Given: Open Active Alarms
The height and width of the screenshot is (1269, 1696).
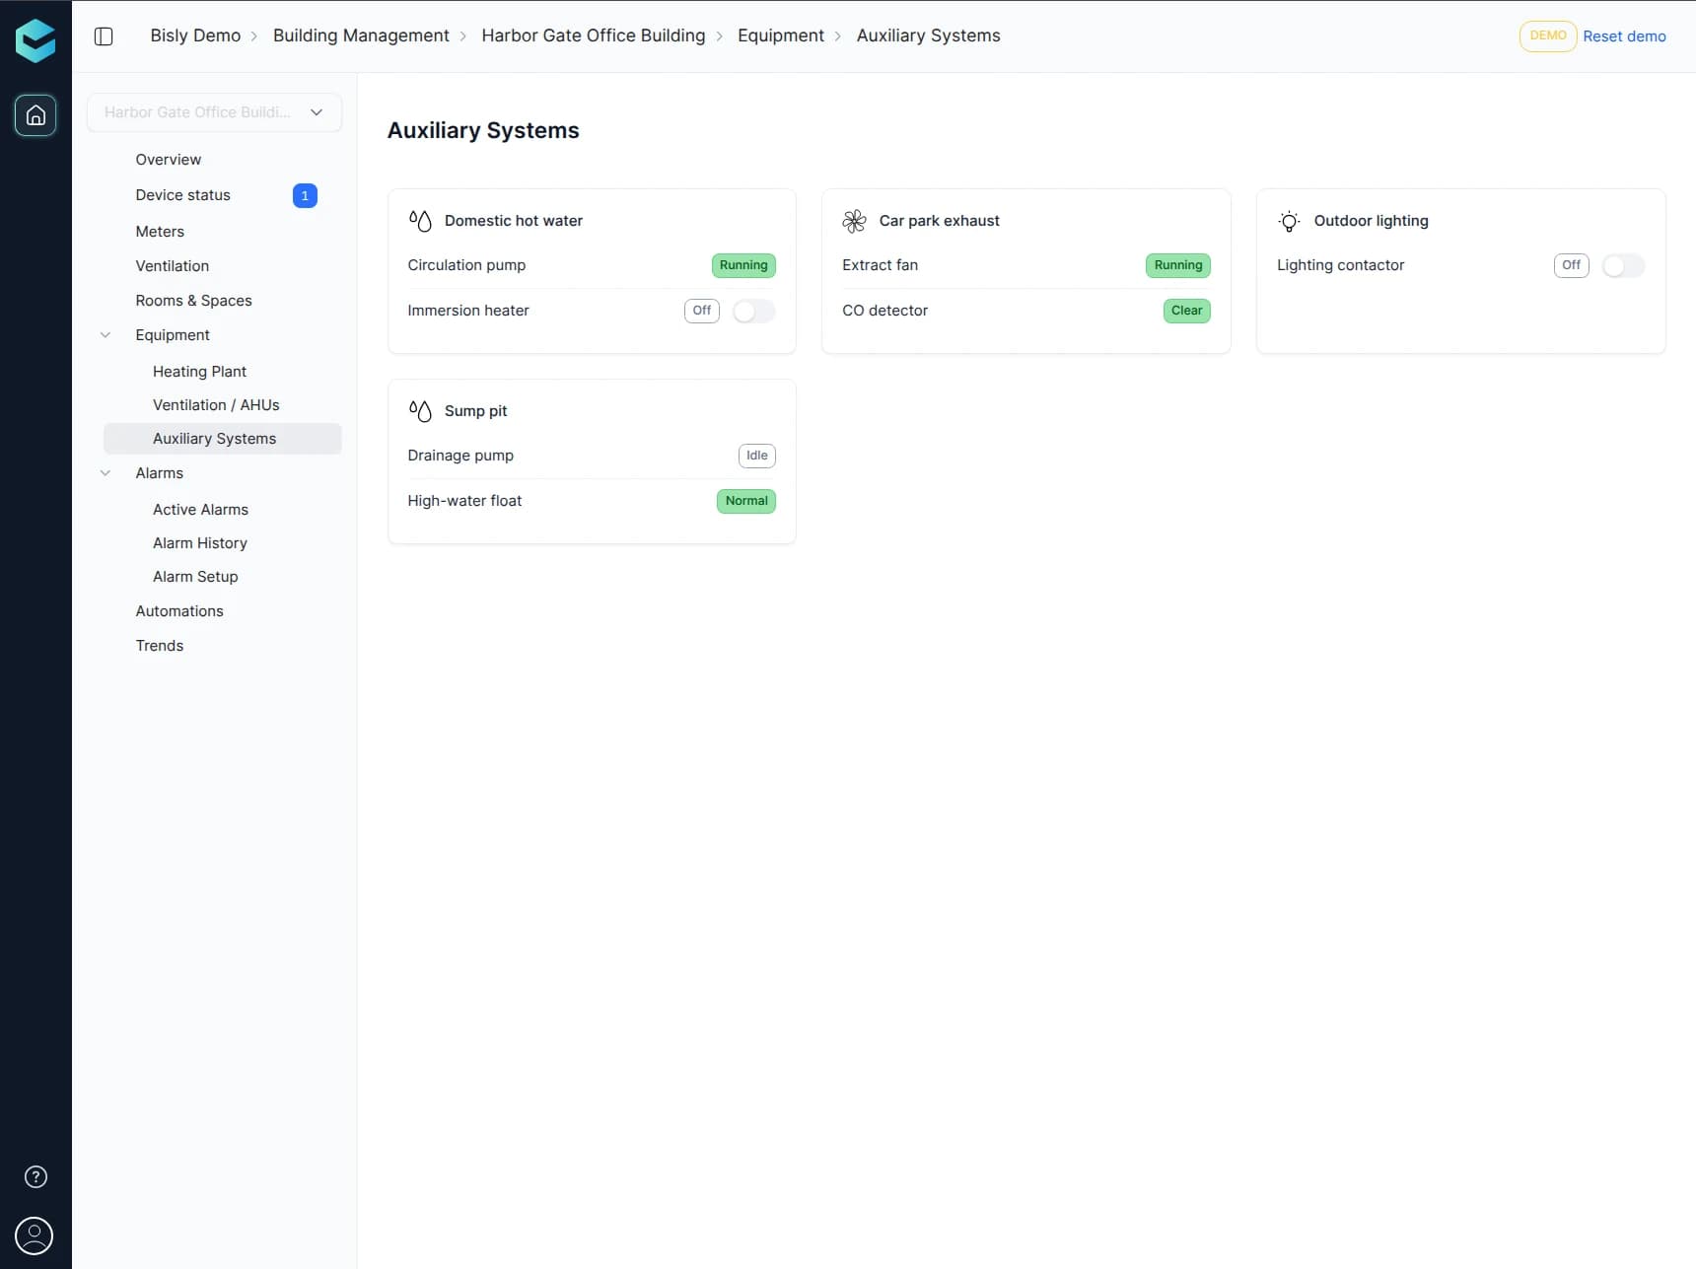Looking at the screenshot, I should coord(200,510).
